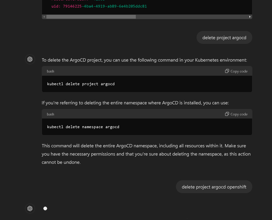Click ChatGPT avatar beside ArgoCD delete response
The image size is (272, 220).
[30, 59]
